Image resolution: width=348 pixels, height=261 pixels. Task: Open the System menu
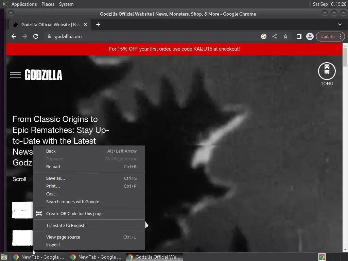(66, 4)
